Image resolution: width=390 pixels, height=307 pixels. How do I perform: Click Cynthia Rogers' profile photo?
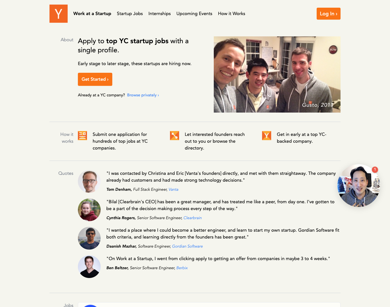tap(89, 210)
